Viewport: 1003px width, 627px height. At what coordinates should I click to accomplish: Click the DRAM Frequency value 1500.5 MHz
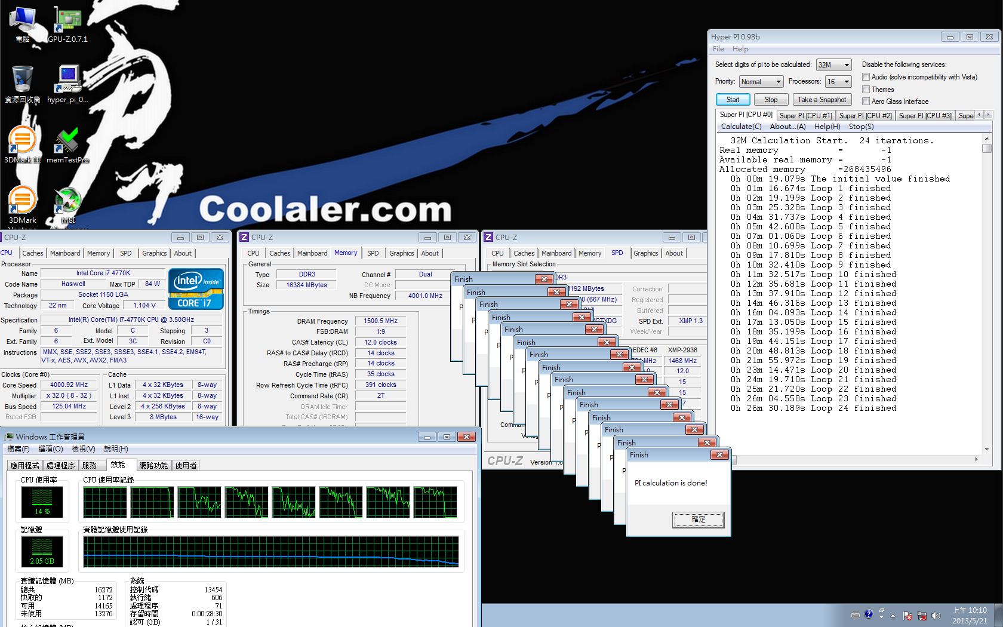click(x=381, y=321)
